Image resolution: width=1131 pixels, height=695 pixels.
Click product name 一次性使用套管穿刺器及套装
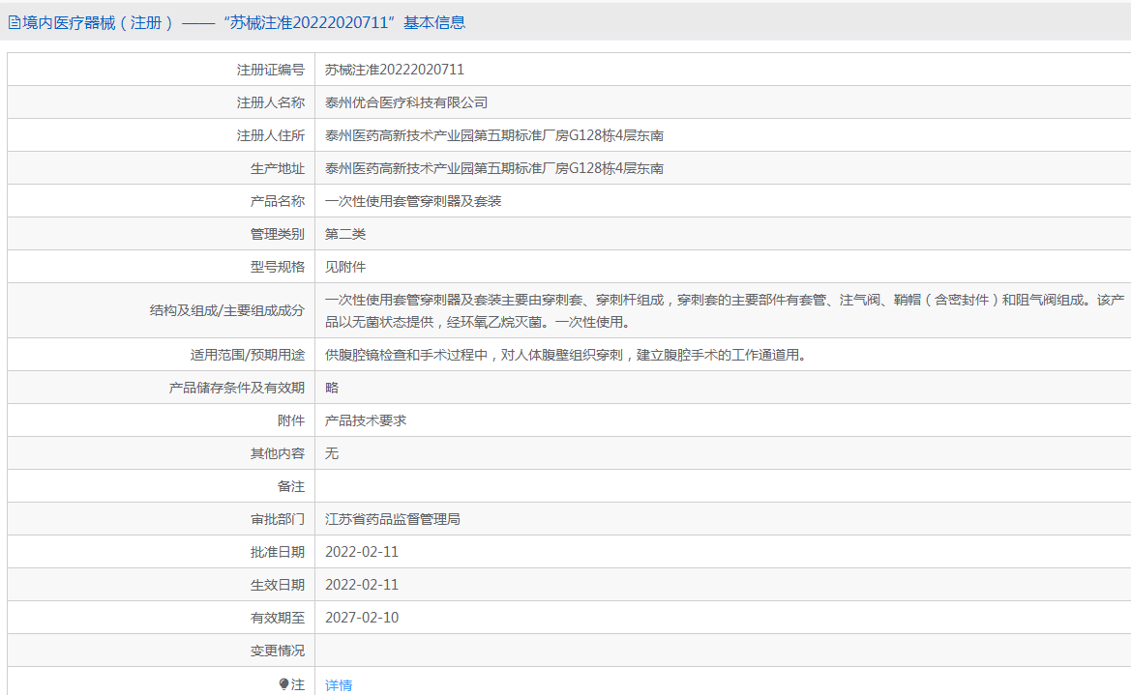pos(412,201)
